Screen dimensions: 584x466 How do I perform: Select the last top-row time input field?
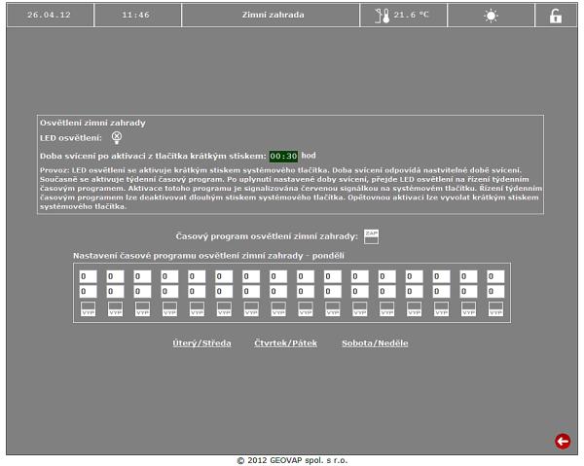[495, 276]
